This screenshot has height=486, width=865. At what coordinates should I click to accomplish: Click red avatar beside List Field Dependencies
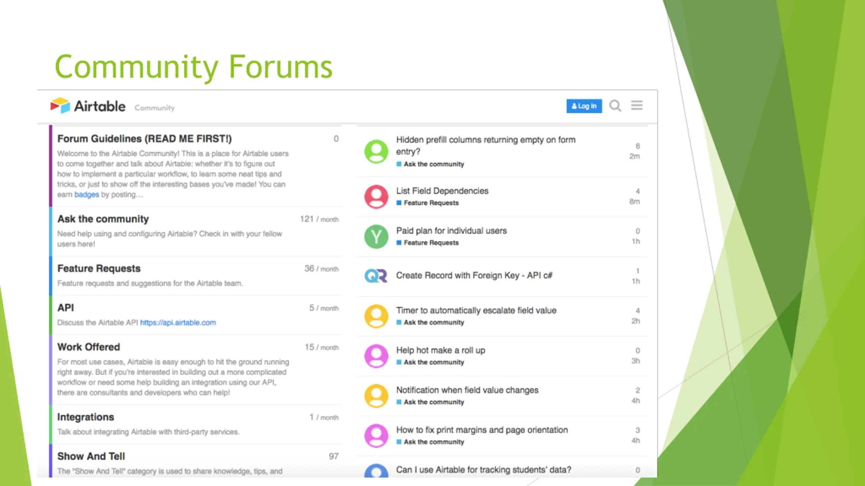tap(376, 196)
